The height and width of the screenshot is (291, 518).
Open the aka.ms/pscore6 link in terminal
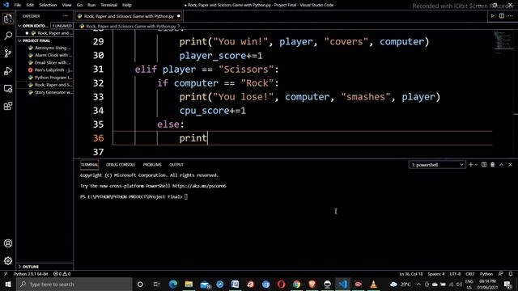199,186
